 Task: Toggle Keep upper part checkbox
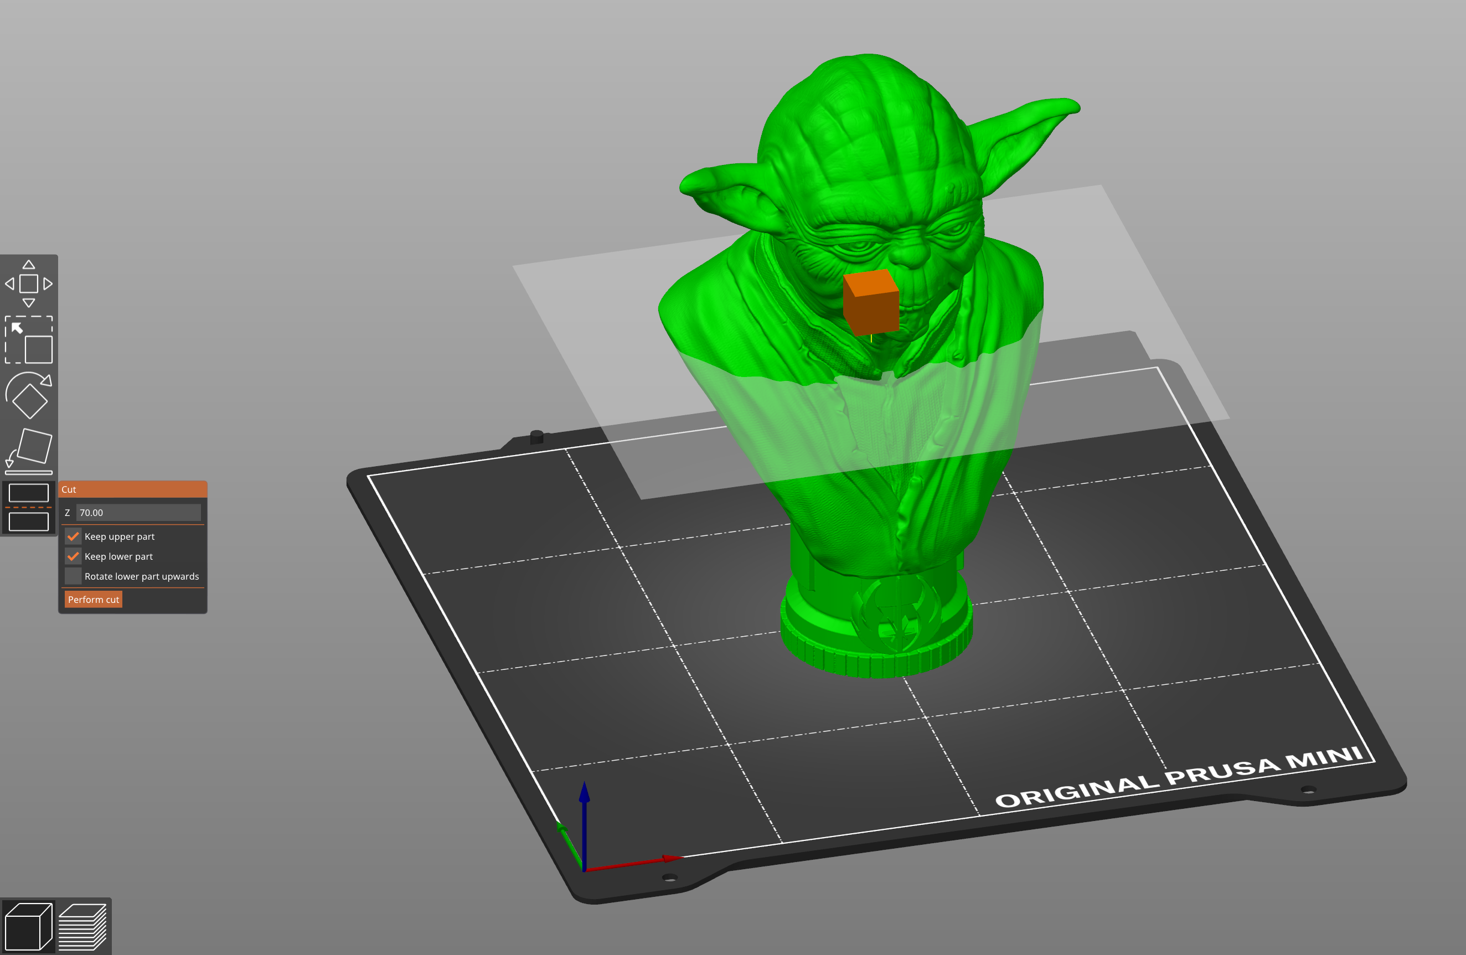point(73,536)
